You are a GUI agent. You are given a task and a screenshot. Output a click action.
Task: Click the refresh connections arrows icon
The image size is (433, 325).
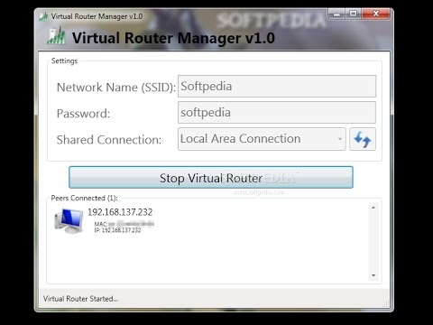[363, 139]
